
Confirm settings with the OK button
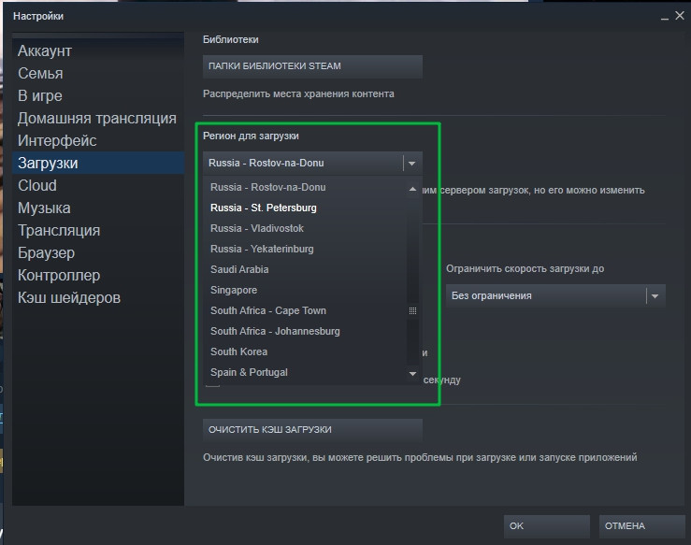[546, 526]
